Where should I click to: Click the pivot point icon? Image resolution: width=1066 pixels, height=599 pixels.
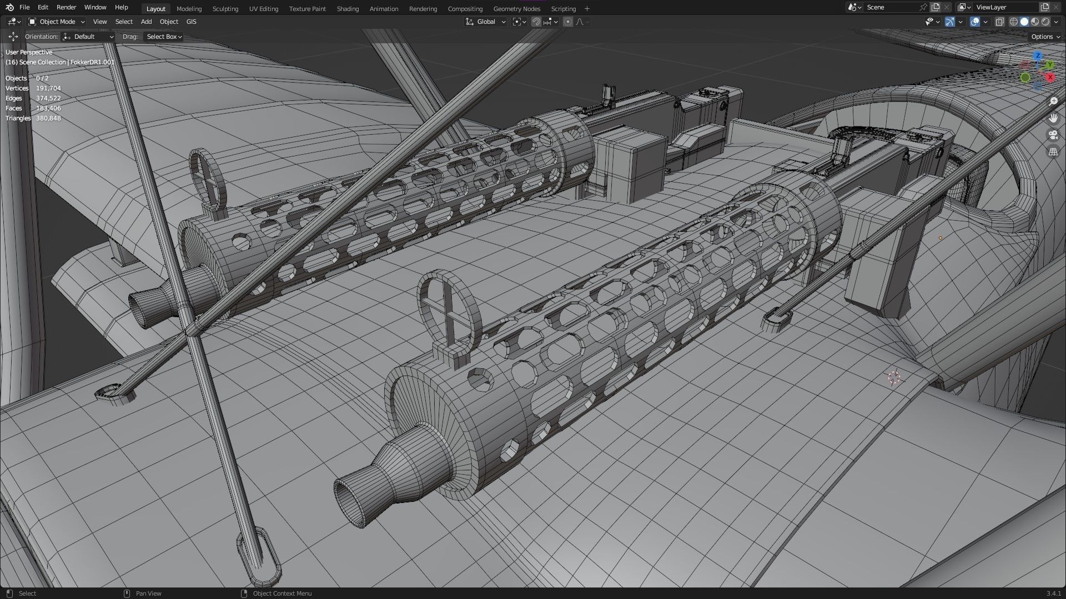517,22
